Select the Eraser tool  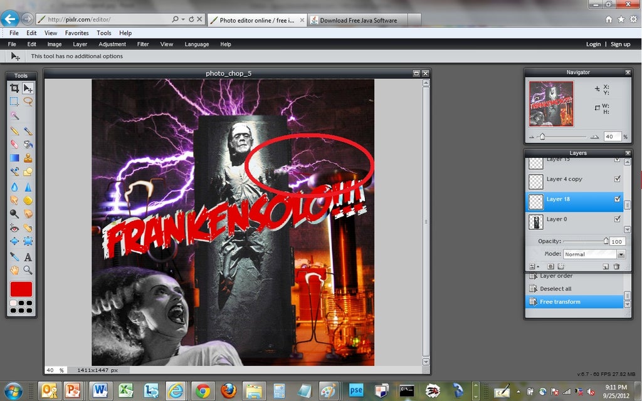click(x=14, y=144)
